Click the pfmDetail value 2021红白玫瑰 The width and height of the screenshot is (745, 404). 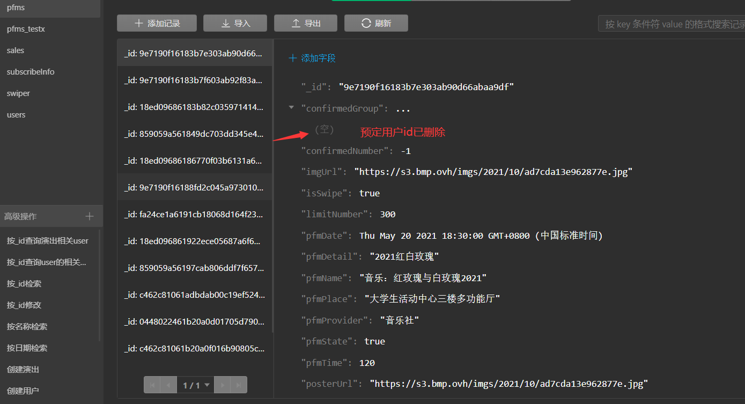click(x=405, y=256)
